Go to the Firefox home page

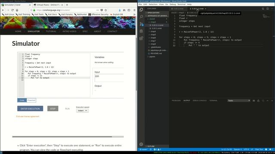(17, 10)
